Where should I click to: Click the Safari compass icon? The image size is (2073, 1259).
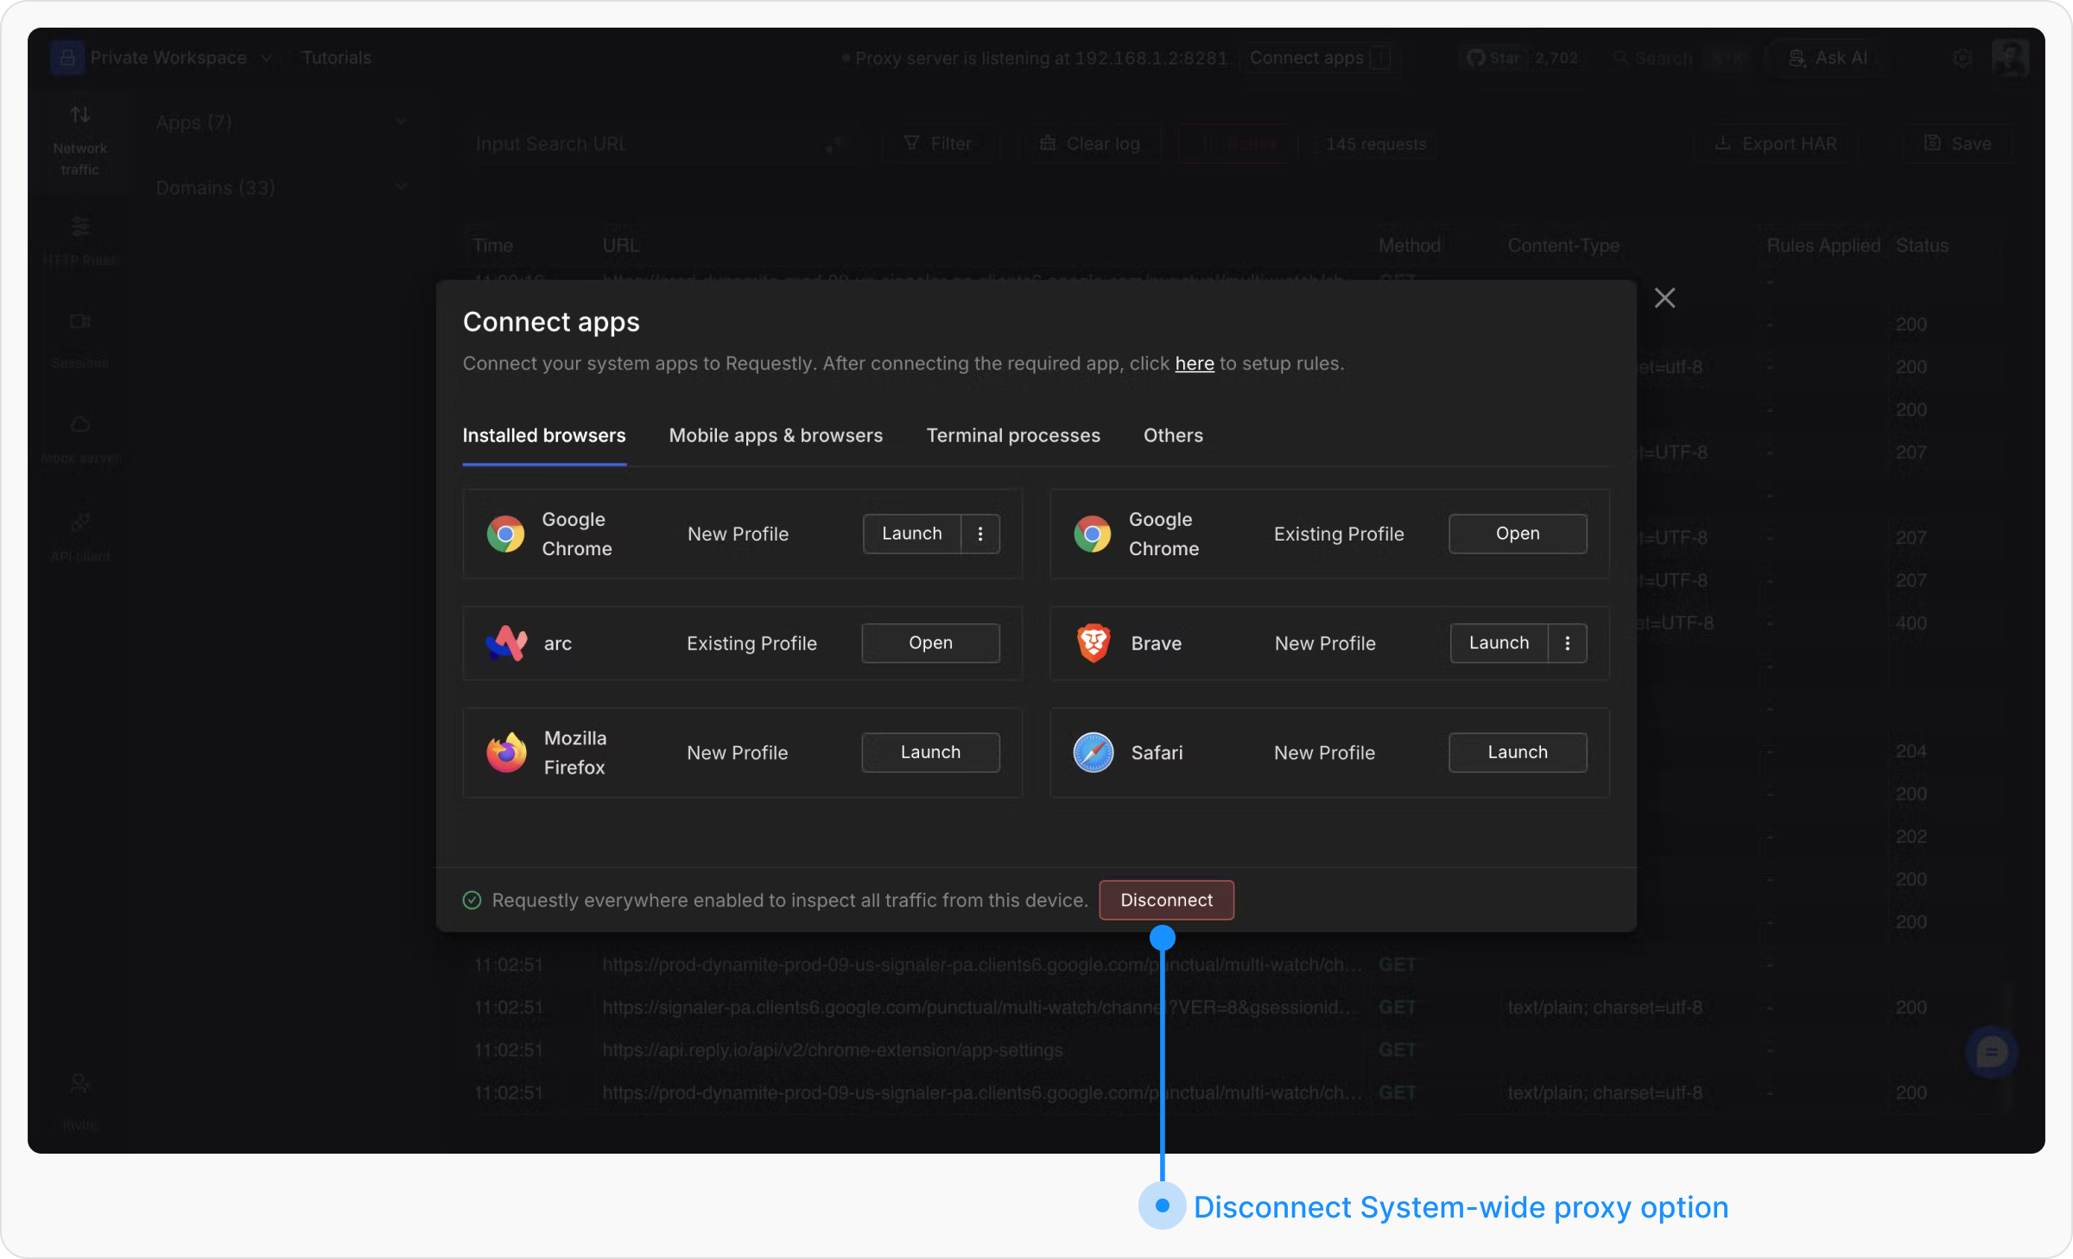1093,753
